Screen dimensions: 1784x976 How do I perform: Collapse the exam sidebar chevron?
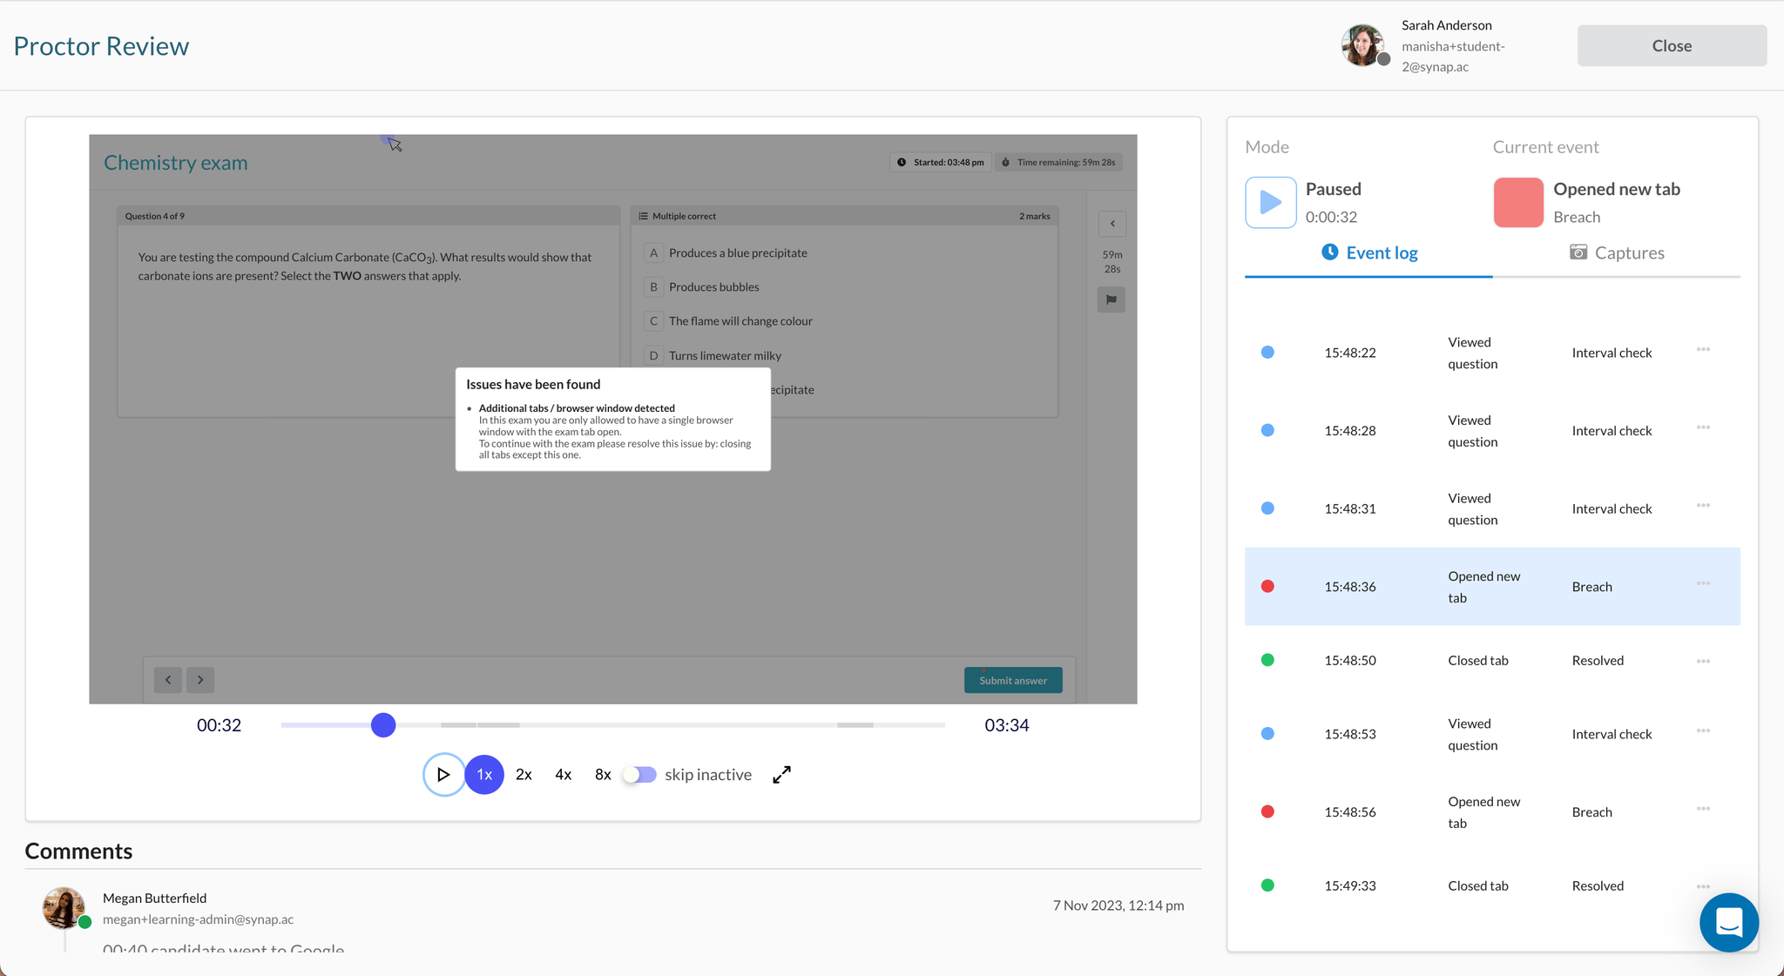point(1112,224)
